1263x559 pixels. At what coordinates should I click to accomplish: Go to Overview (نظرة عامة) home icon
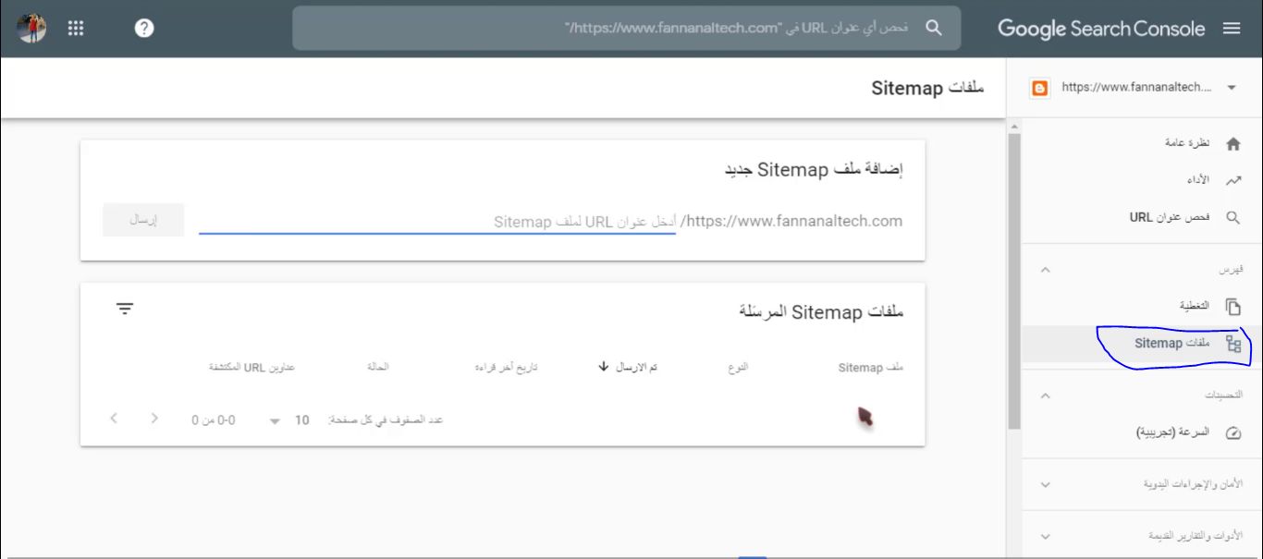click(x=1232, y=144)
